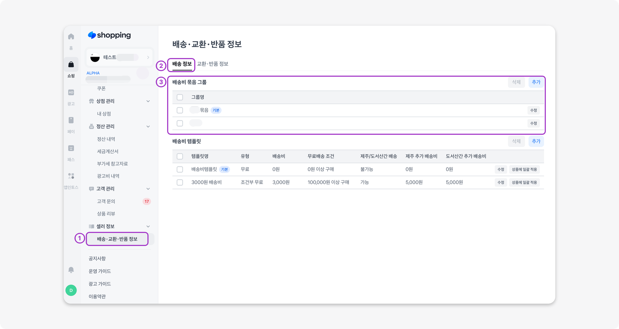Open the Pass smiley icon

point(71,148)
